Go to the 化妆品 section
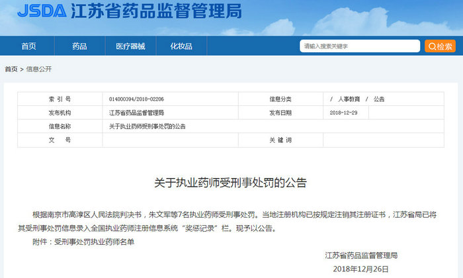The height and width of the screenshot is (278, 463). pos(181,46)
